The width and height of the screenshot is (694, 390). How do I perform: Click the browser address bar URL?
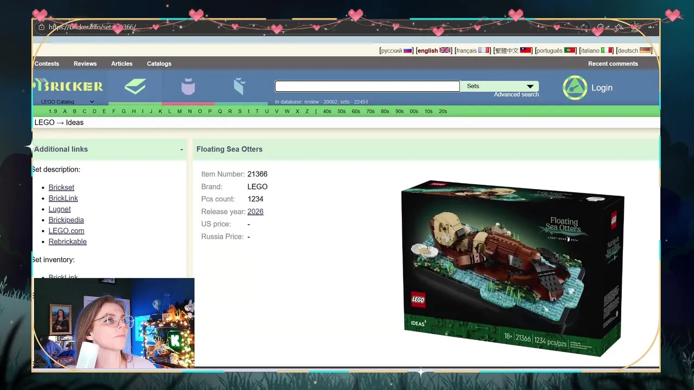pyautogui.click(x=92, y=27)
